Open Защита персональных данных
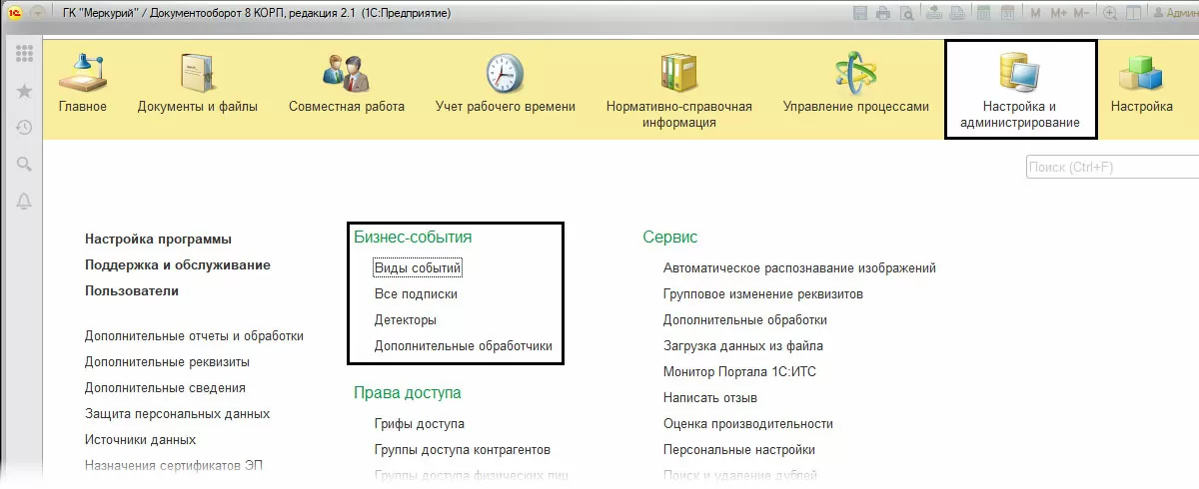 (x=177, y=414)
